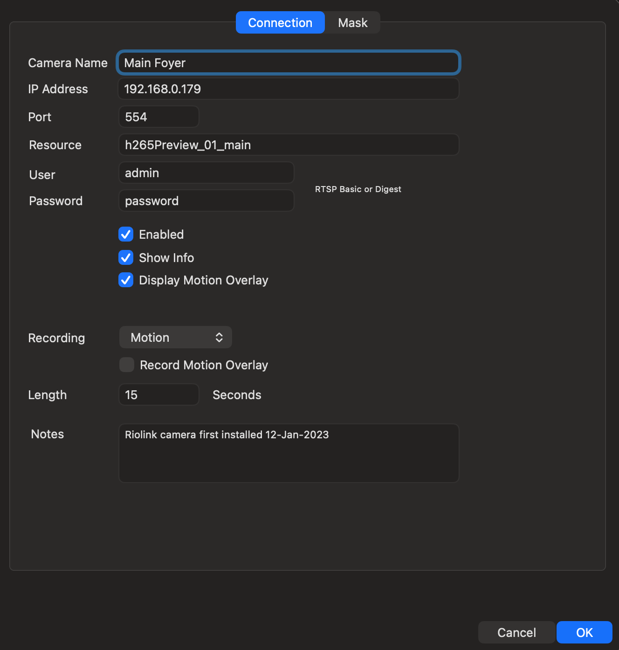Select the Resource path field
This screenshot has width=619, height=650.
coord(288,145)
